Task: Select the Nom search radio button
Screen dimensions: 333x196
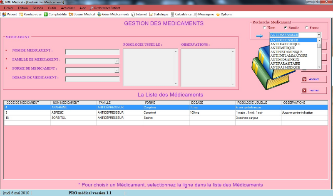Action: click(x=265, y=28)
